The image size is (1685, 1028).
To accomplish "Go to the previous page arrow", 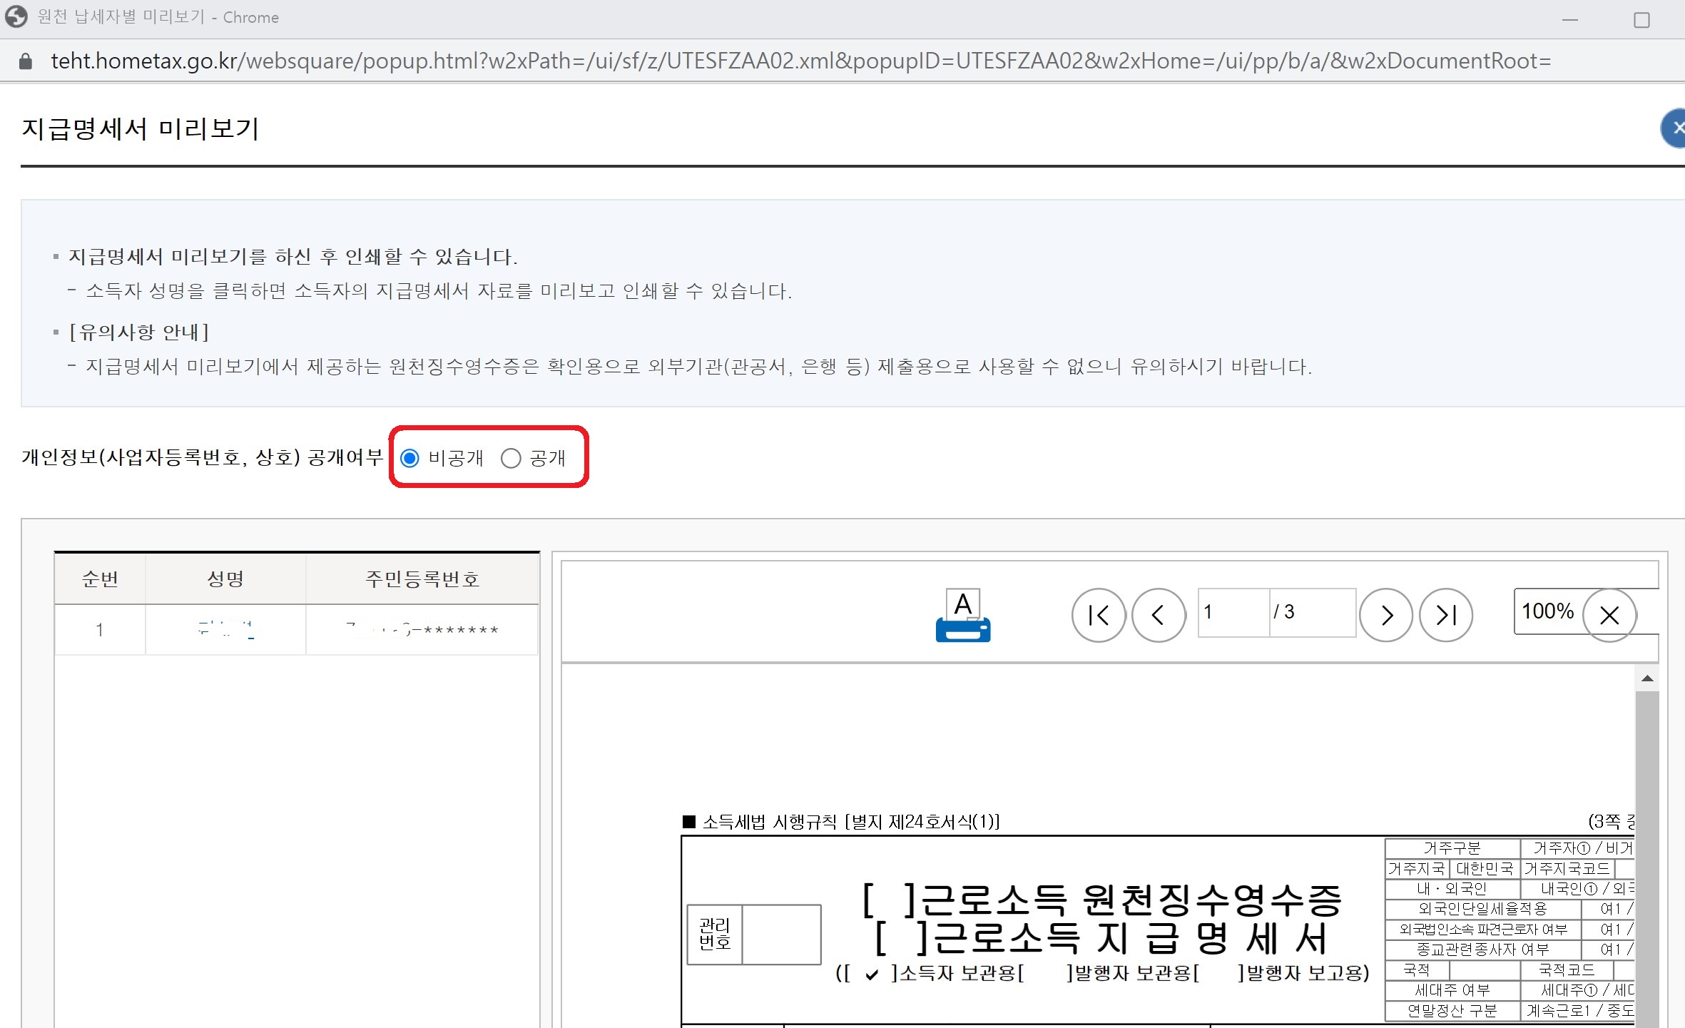I will 1159,615.
